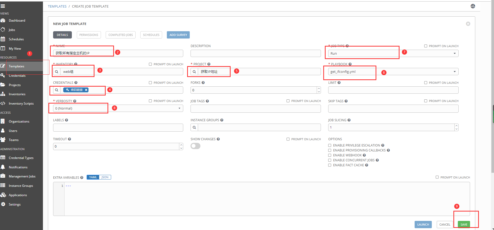The height and width of the screenshot is (230, 494).
Task: Click the Instance Groups lookup search icon
Action: (x=194, y=127)
